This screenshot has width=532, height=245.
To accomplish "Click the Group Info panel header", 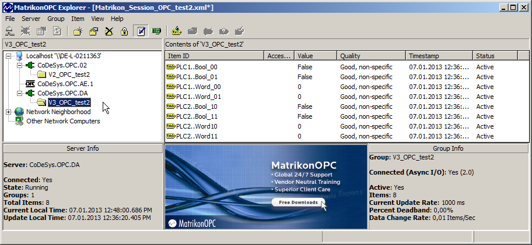I will [x=448, y=148].
